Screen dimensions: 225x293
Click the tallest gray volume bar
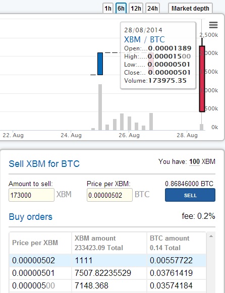100,107
